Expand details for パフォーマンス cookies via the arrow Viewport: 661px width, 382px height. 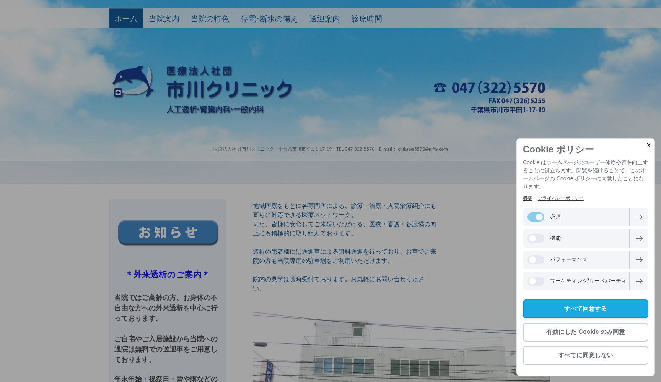pyautogui.click(x=639, y=259)
